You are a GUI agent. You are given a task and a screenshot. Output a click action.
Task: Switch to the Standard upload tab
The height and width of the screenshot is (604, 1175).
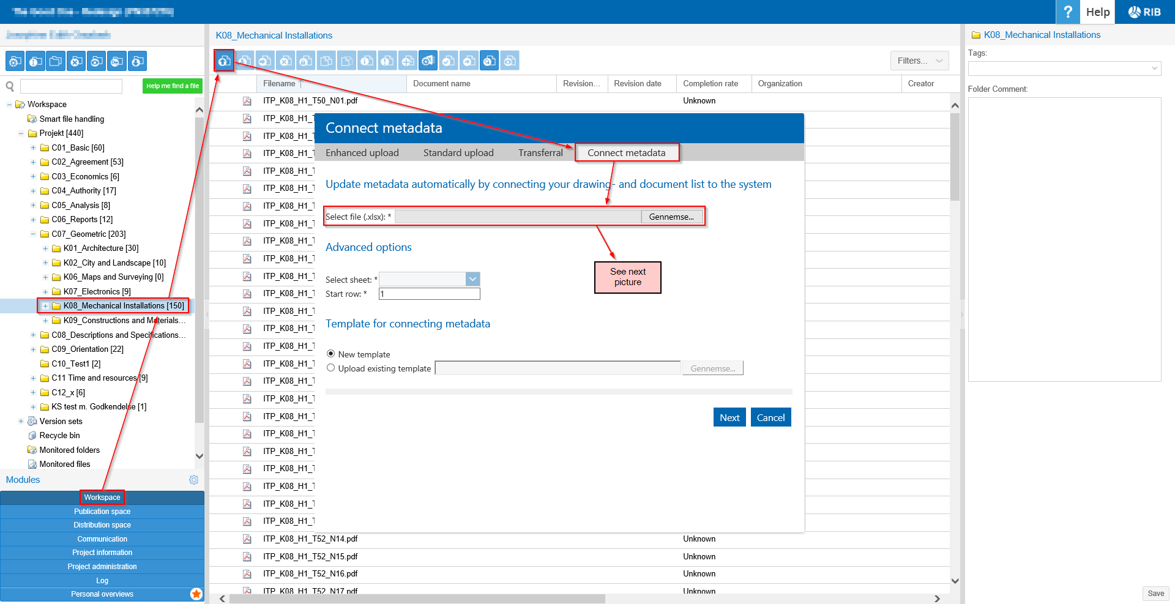point(458,153)
